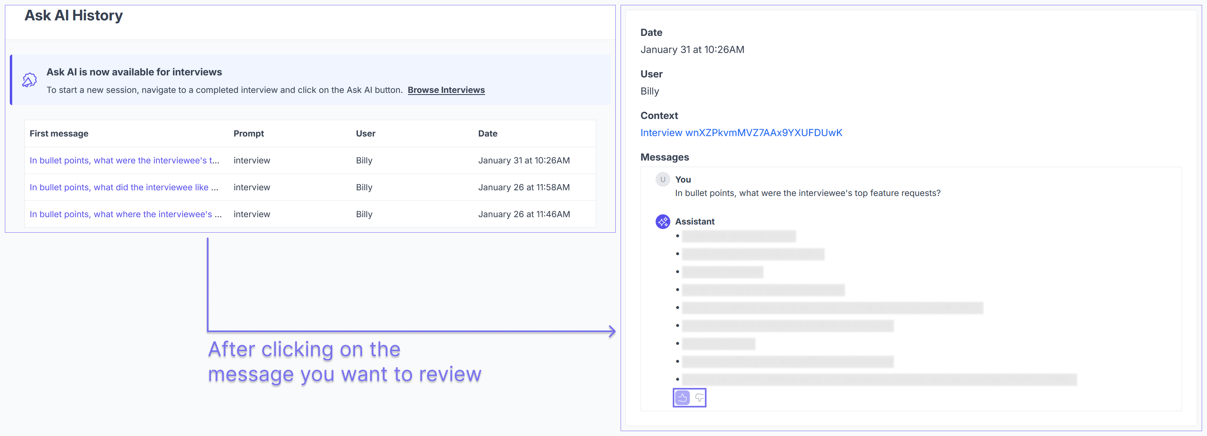
Task: Click the Ask AI History page title
Action: [74, 15]
